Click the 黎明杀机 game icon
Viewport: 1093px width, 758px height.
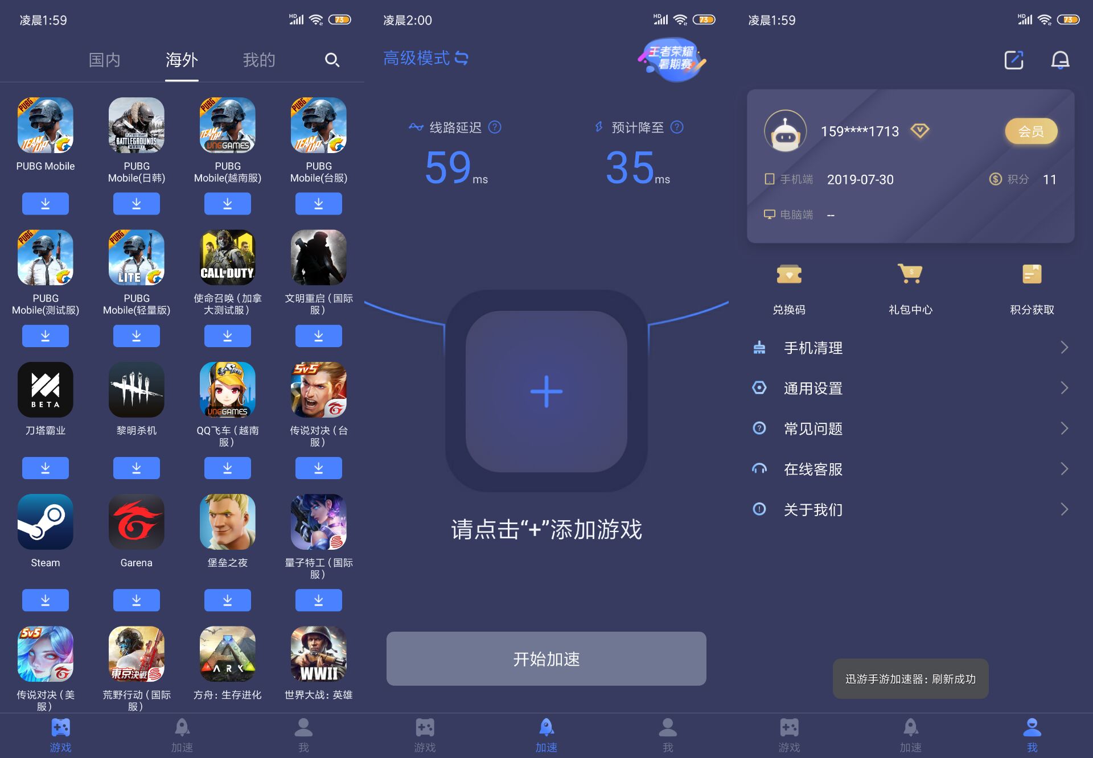click(135, 390)
